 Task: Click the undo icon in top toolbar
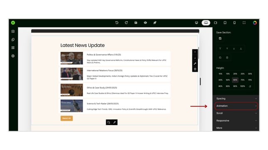point(117,23)
